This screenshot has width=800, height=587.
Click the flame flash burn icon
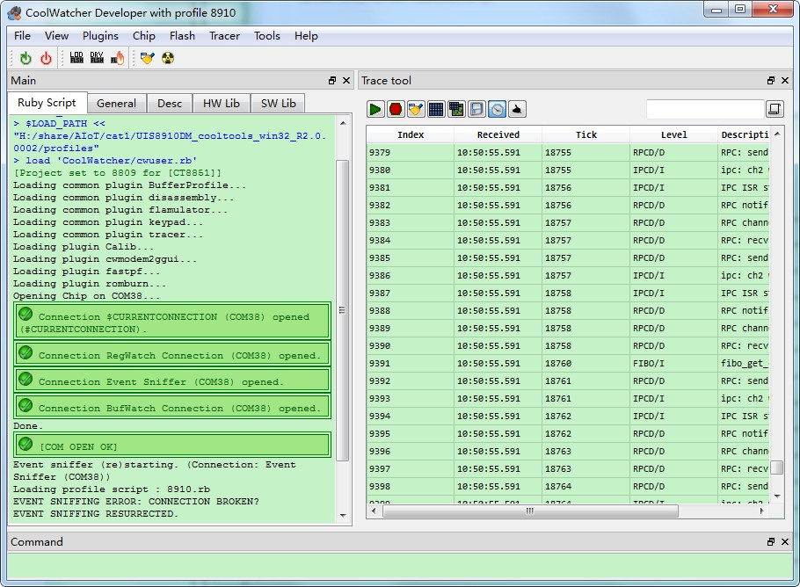(117, 58)
